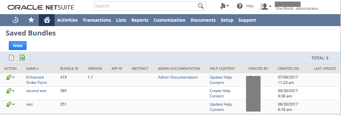Click Update Help Content for bundle 419
This screenshot has width=341, height=115.
[221, 80]
